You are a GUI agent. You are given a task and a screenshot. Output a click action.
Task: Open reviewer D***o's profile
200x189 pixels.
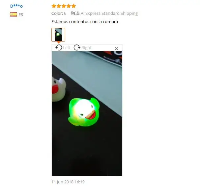pyautogui.click(x=16, y=6)
